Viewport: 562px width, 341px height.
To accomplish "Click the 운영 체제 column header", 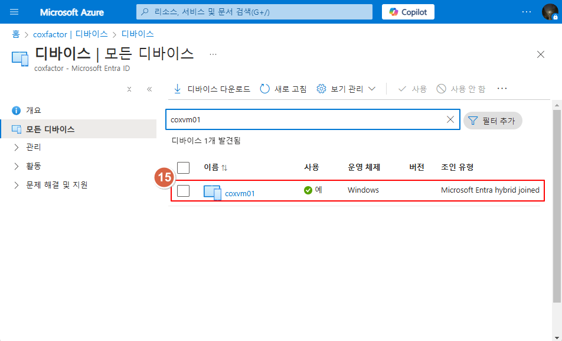I will click(364, 167).
